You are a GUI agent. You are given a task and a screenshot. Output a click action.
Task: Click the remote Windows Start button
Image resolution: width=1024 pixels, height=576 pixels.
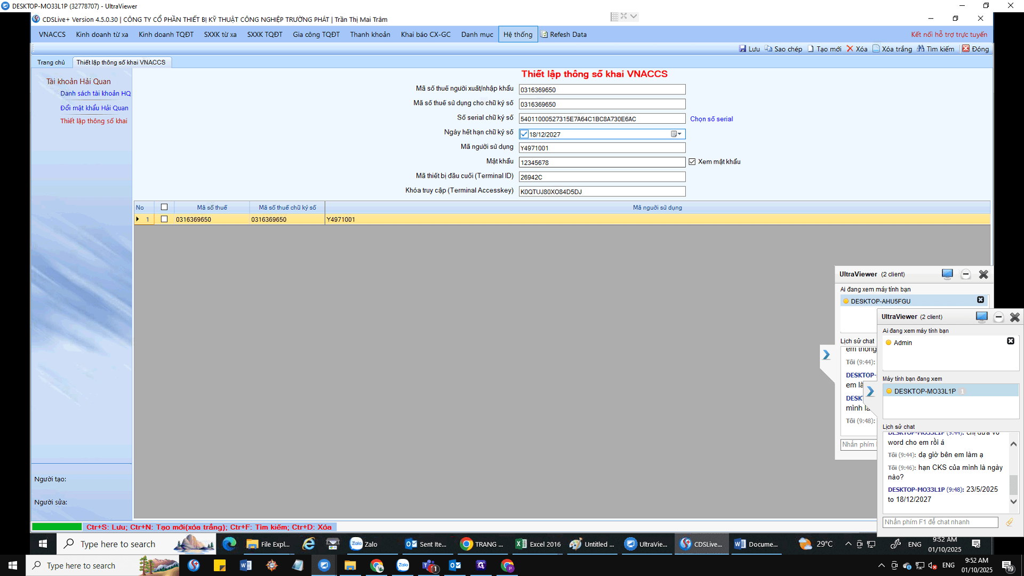[x=43, y=544]
